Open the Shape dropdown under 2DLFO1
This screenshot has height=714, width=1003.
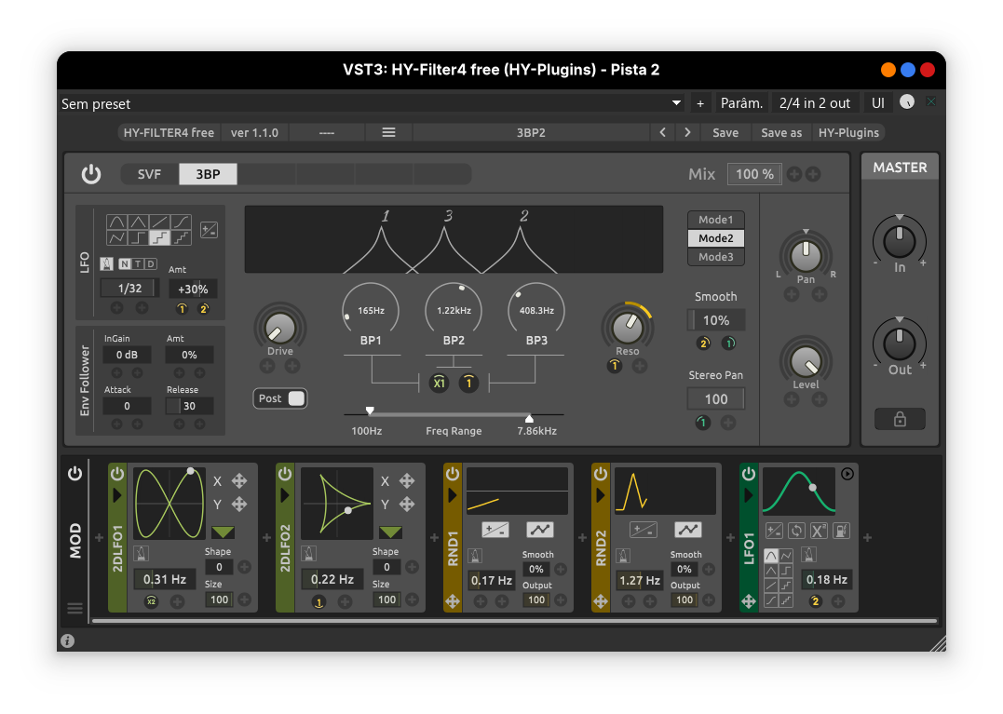pyautogui.click(x=222, y=532)
